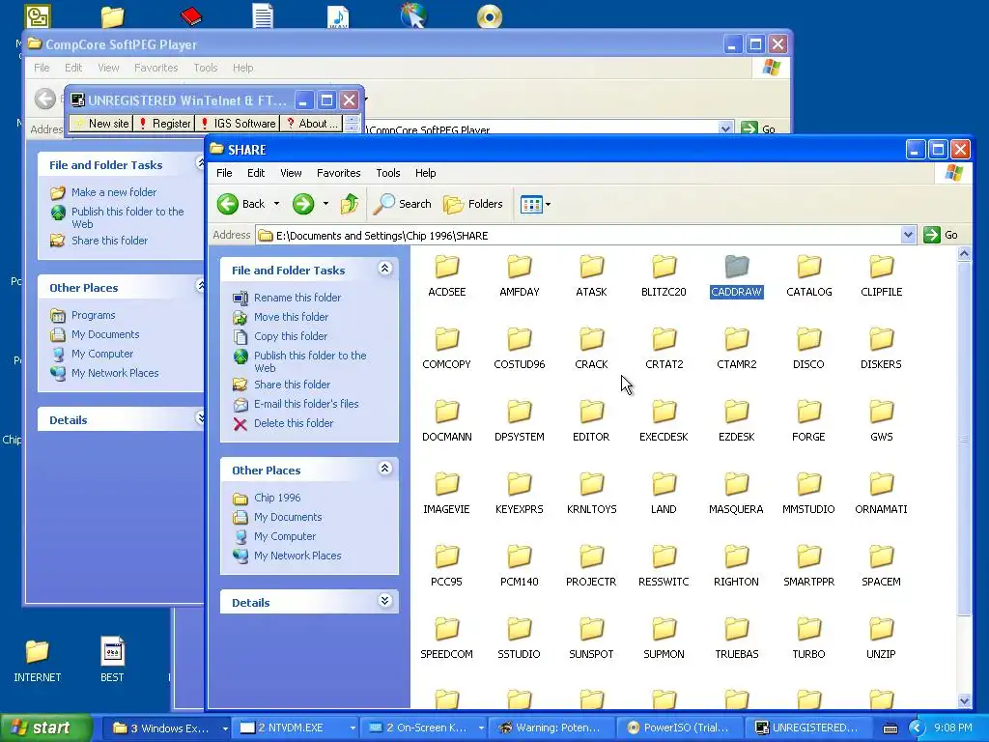The image size is (989, 742).
Task: Click Move this folder
Action: coord(291,317)
